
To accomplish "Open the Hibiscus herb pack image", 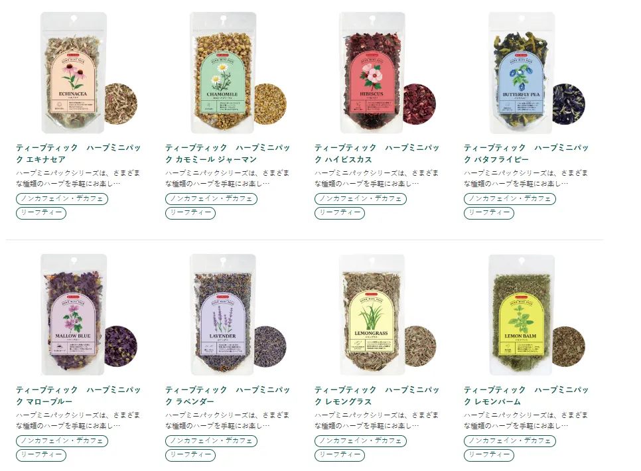I will (x=388, y=73).
